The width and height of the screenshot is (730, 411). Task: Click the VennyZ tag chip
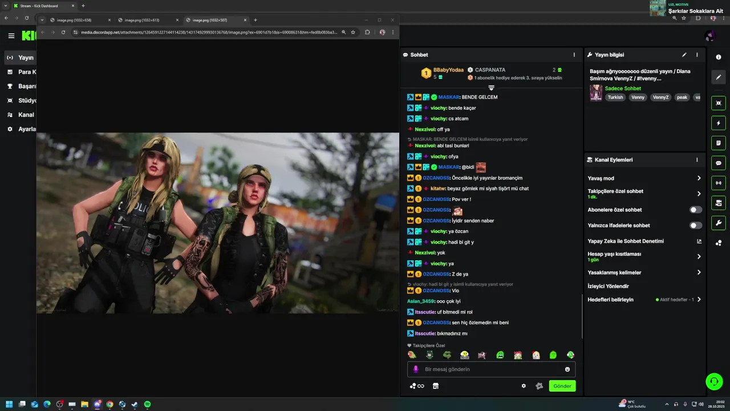[x=660, y=97]
